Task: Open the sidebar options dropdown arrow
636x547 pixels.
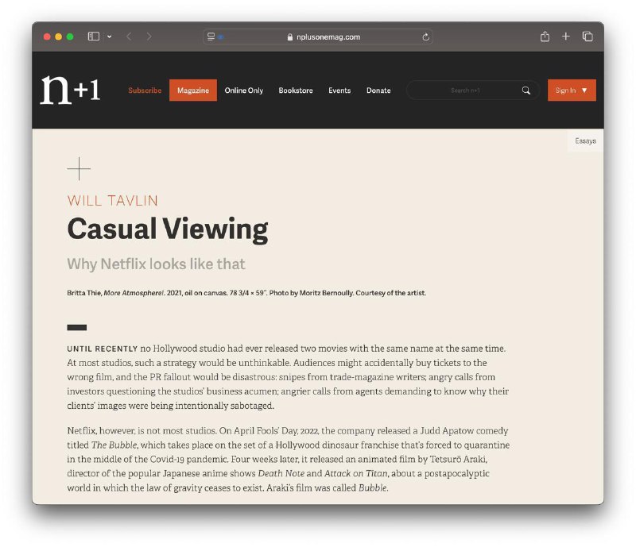Action: pyautogui.click(x=110, y=37)
